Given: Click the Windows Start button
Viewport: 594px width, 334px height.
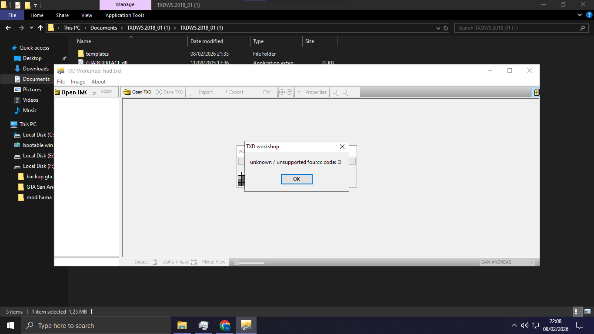Looking at the screenshot, I should 10,325.
